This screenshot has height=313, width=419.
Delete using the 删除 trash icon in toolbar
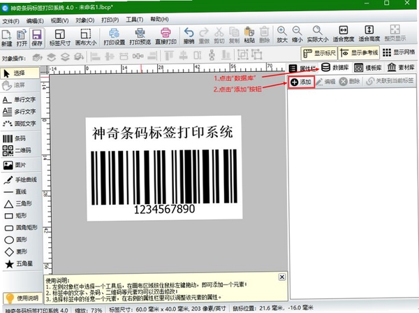tap(264, 35)
